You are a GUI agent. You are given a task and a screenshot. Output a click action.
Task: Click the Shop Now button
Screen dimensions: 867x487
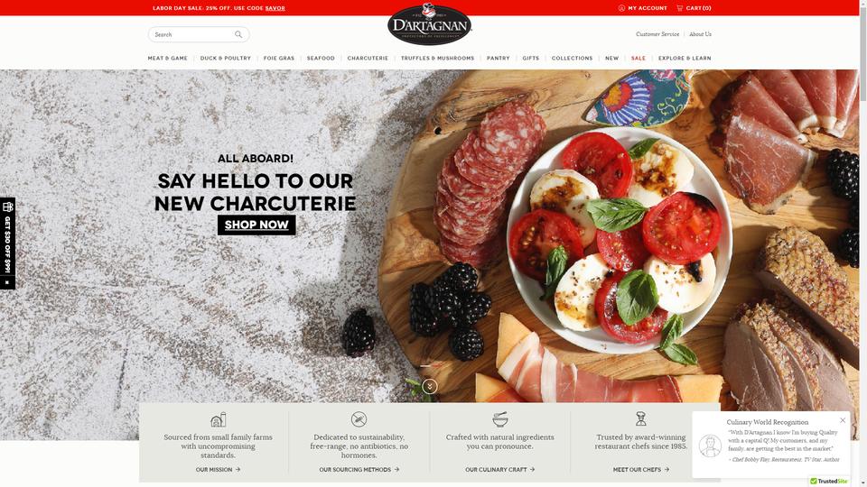[x=256, y=225]
